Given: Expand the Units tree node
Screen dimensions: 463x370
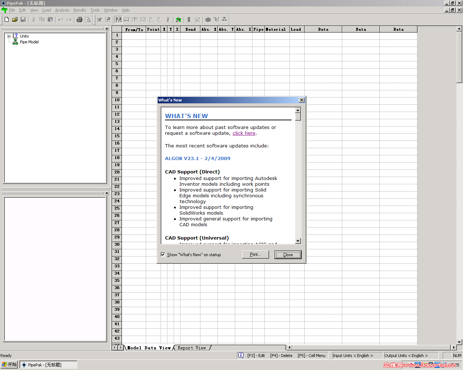Looking at the screenshot, I should tap(9, 36).
